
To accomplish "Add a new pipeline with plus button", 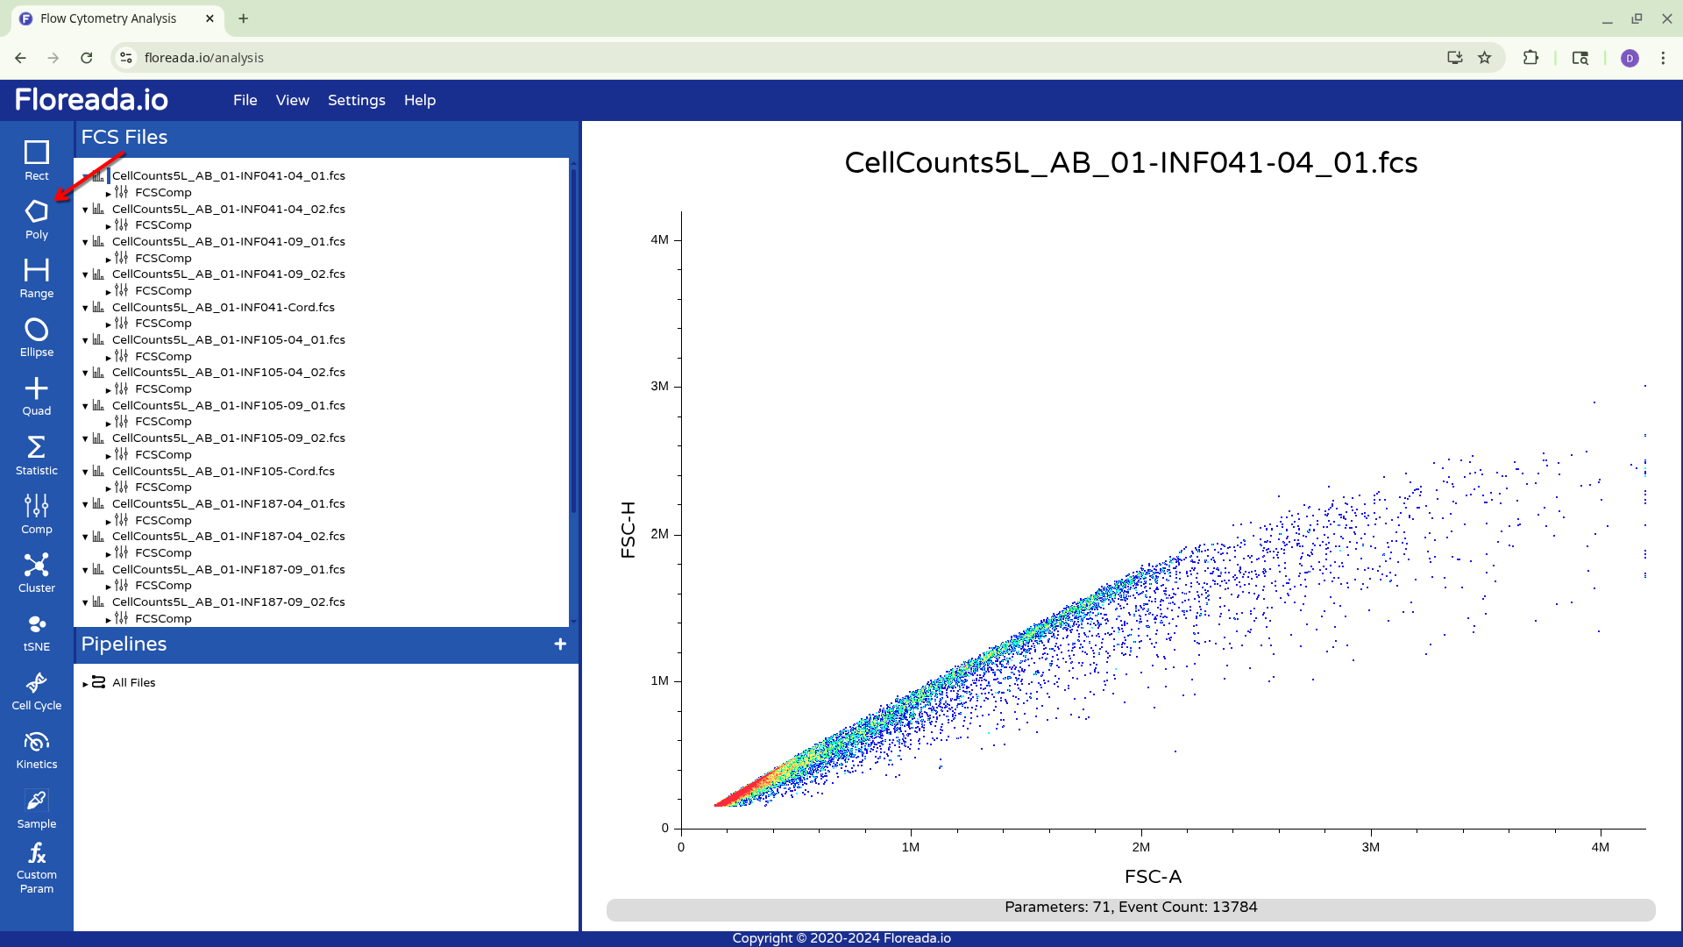I will pos(560,644).
